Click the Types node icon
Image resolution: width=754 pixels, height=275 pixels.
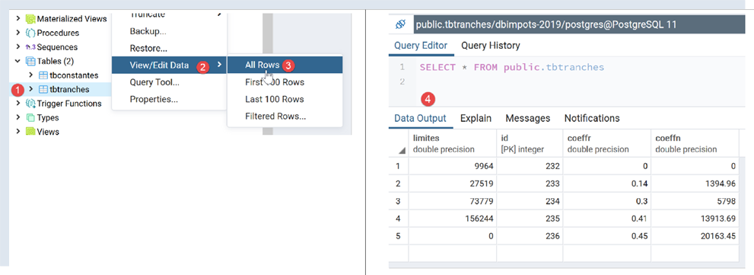(x=30, y=117)
